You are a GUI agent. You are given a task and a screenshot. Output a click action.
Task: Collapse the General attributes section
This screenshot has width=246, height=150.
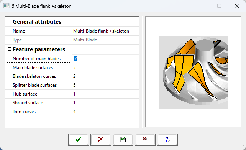click(10, 21)
